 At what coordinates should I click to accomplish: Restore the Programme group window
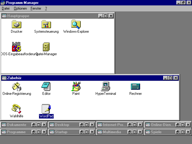pos(33,132)
